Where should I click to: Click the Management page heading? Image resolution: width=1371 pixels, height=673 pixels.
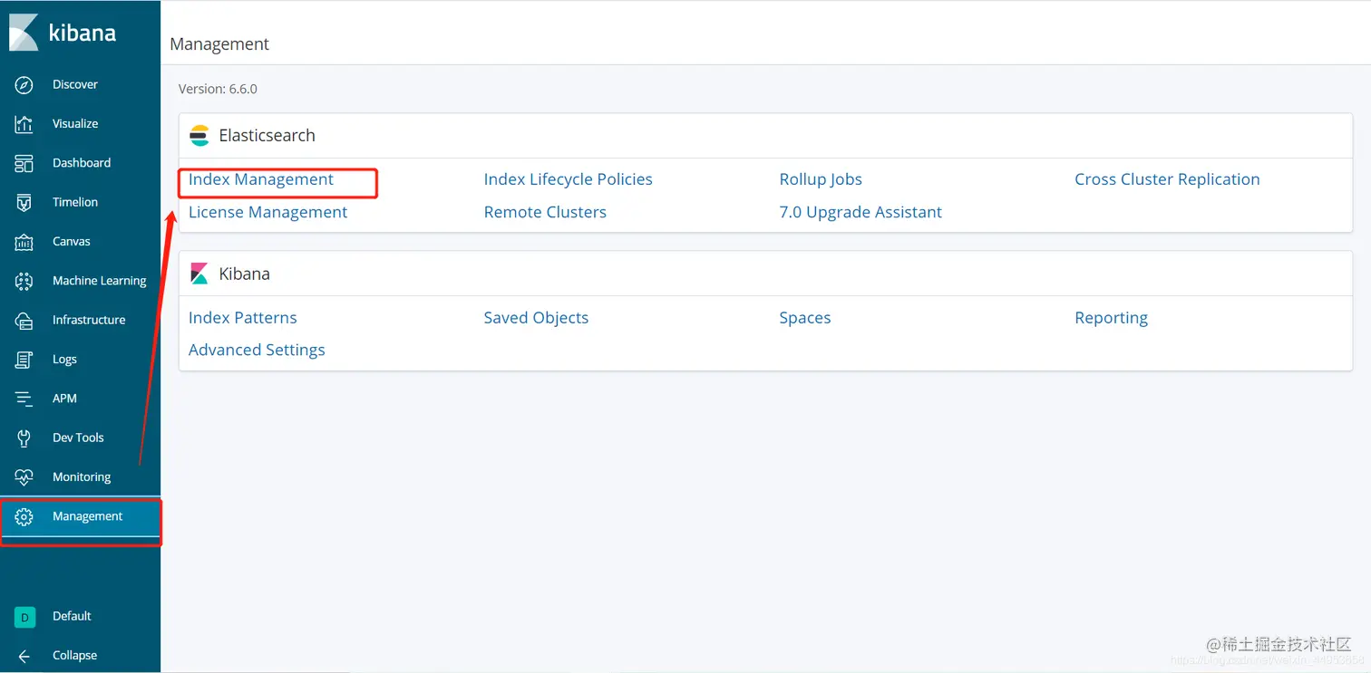(219, 44)
